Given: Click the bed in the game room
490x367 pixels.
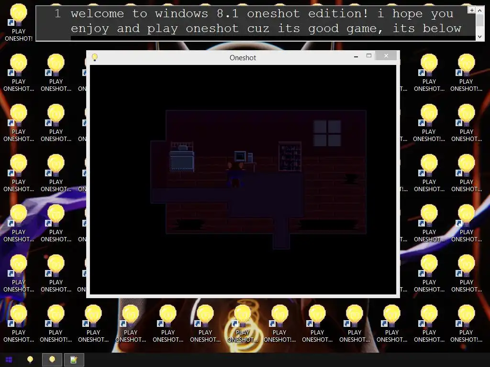Looking at the screenshot, I should 182,157.
